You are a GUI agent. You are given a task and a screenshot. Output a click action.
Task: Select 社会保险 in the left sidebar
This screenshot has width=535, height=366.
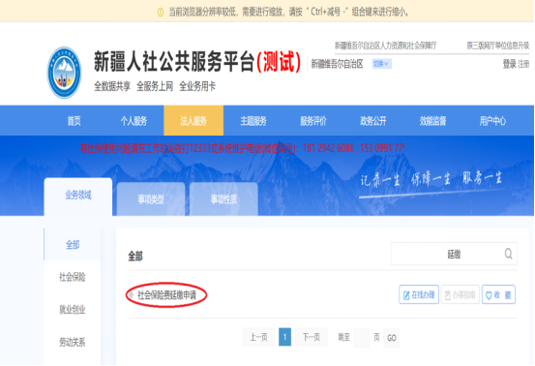click(73, 277)
